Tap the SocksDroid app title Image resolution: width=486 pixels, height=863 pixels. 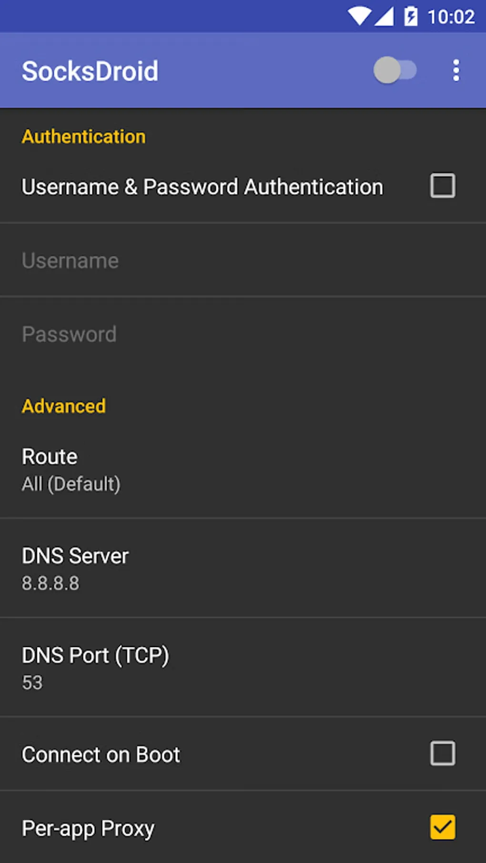(x=90, y=70)
